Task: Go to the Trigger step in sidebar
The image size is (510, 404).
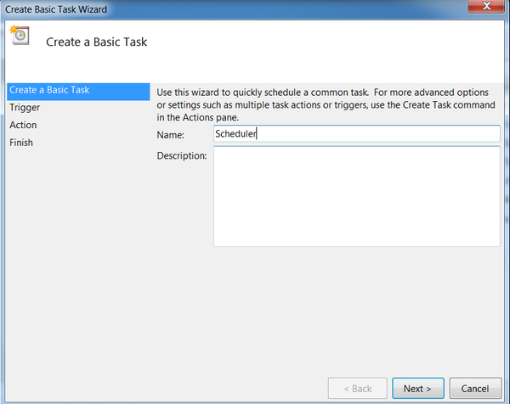Action: (25, 108)
